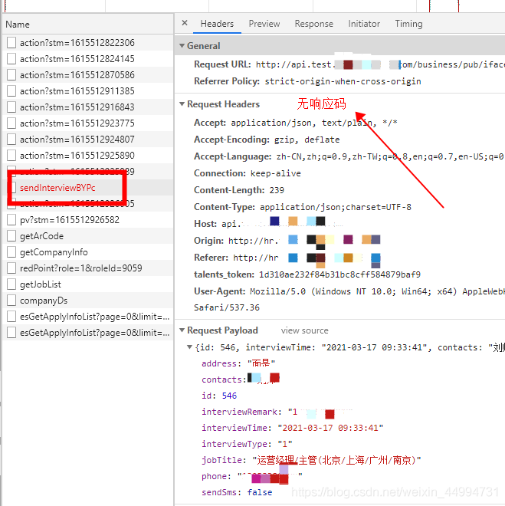Tick checkbox for action?stm=1615512916843
505x506 pixels.
point(11,107)
